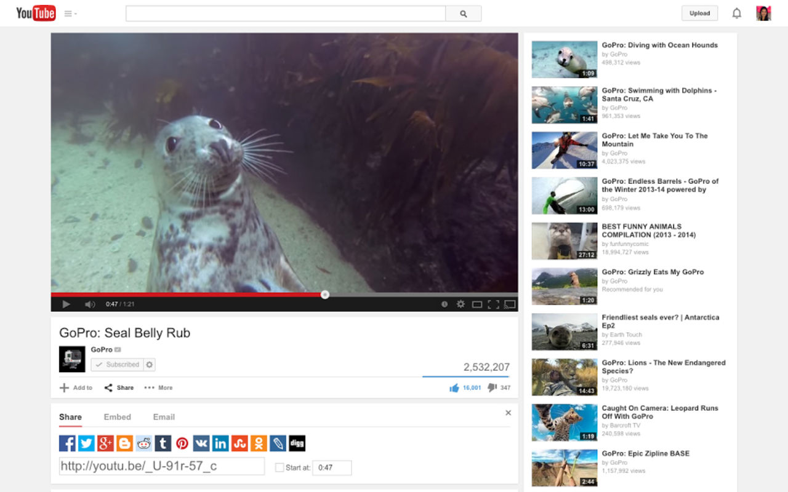Enable the Start at checkbox
The height and width of the screenshot is (492, 788).
click(x=279, y=467)
